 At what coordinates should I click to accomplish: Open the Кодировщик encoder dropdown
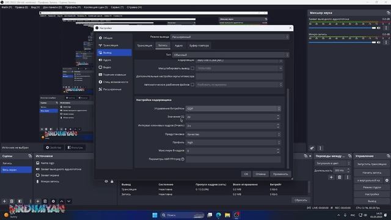pyautogui.click(x=239, y=61)
